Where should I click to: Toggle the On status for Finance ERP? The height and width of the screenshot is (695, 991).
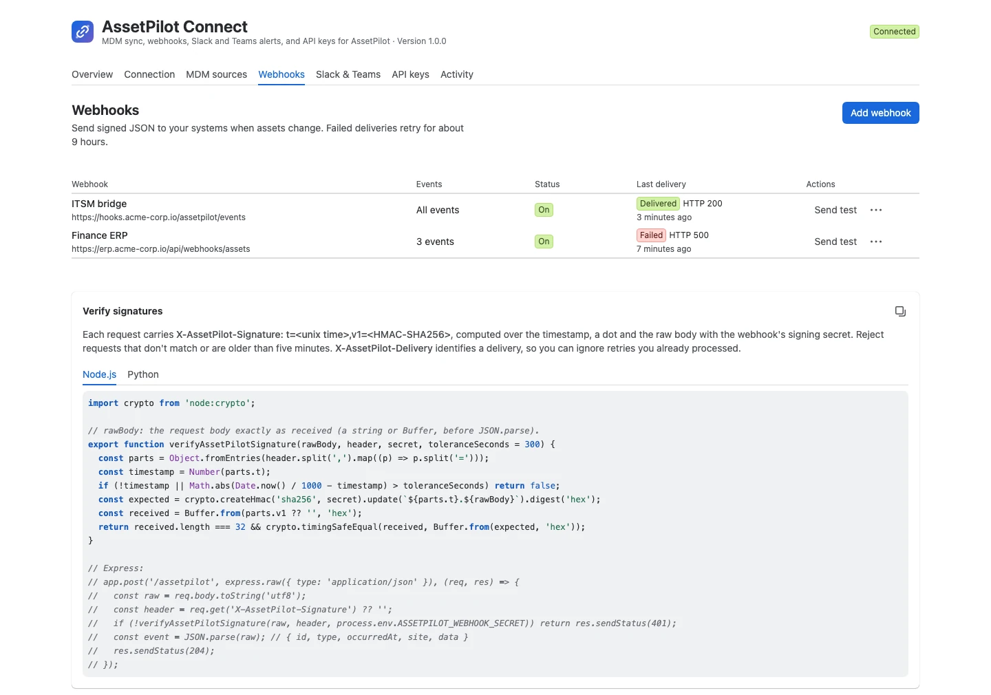(544, 242)
